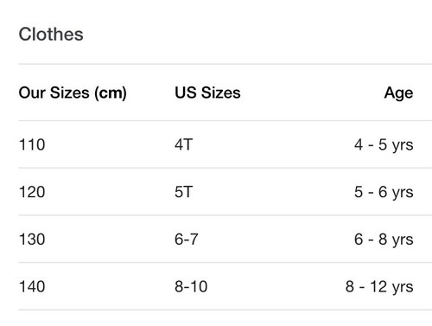Select the 5 - 6 yrs age cell

(x=384, y=192)
